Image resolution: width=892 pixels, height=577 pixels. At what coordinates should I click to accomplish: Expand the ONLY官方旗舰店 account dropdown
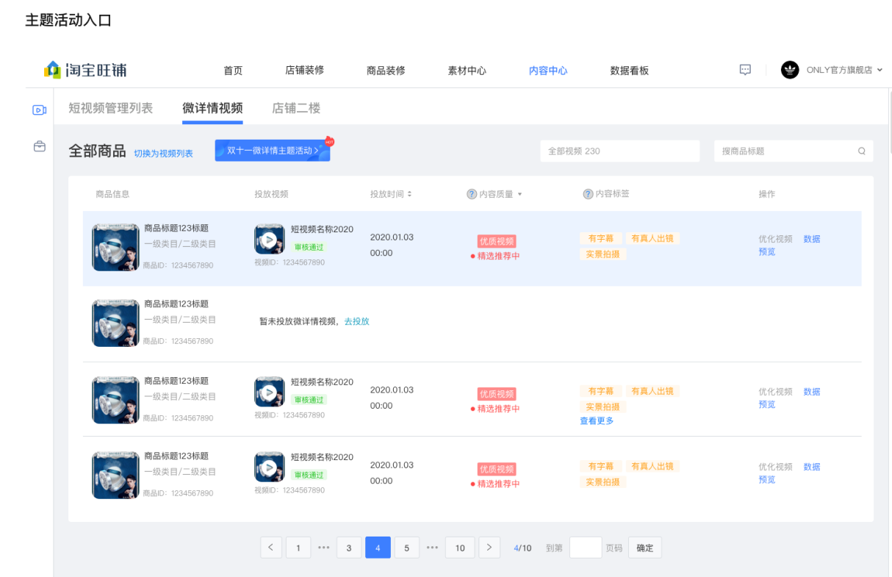point(880,70)
